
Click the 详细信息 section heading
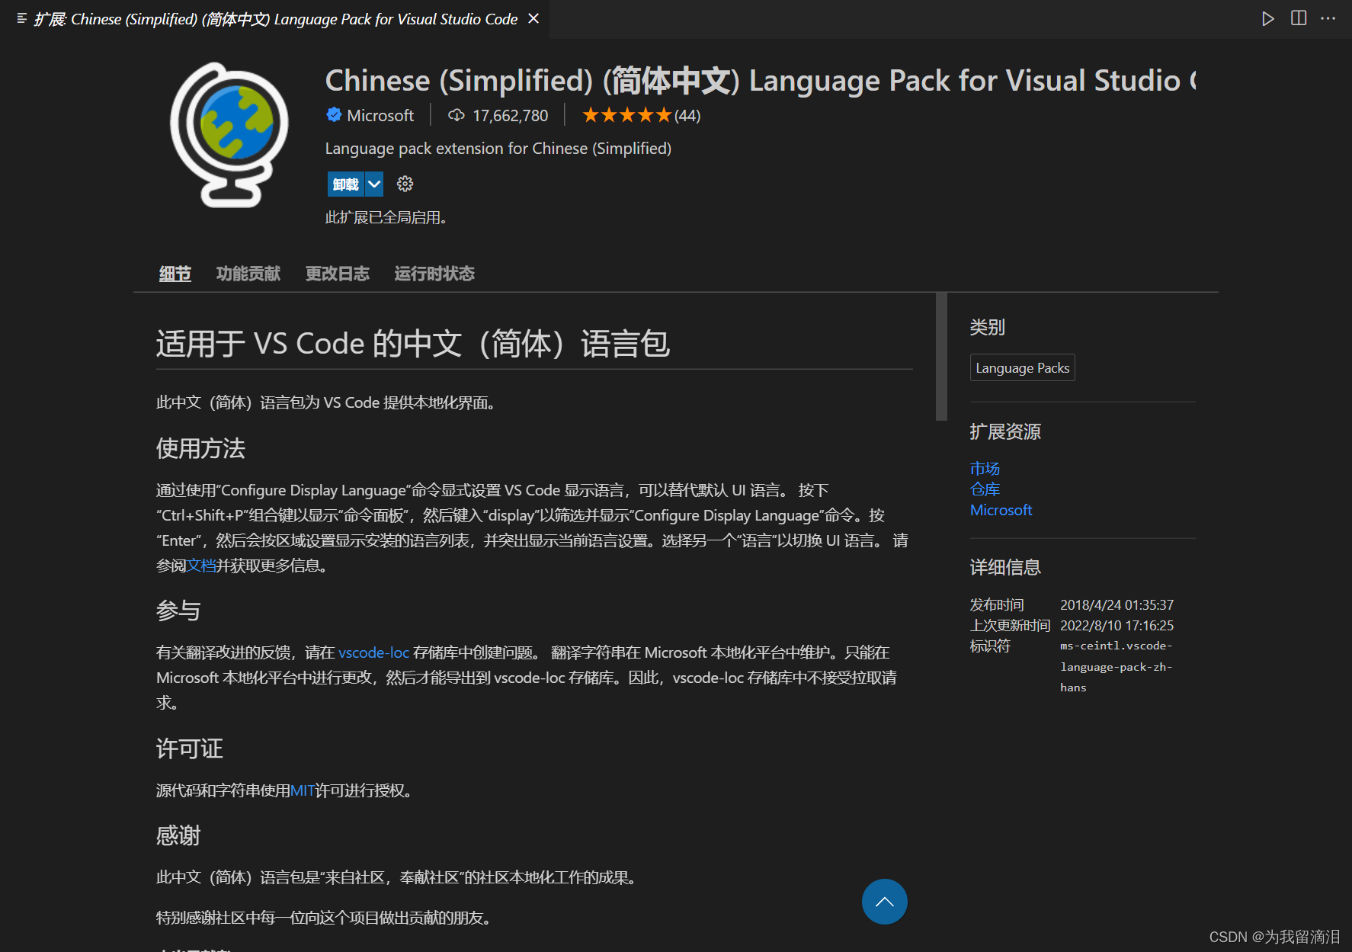[1005, 568]
